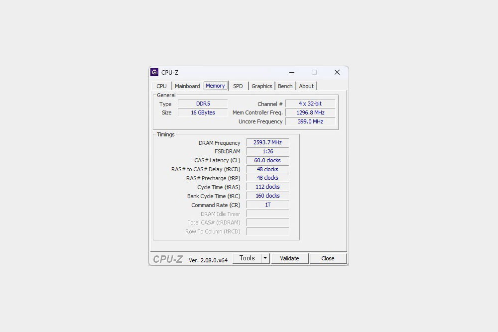Go to the Bench tab
498x332 pixels.
click(x=285, y=86)
